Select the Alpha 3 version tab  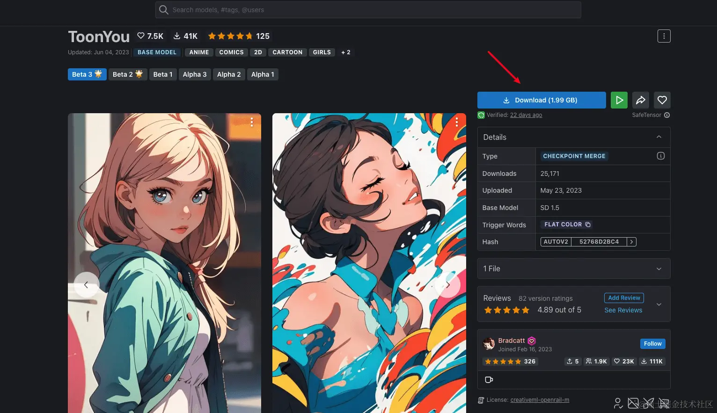pyautogui.click(x=195, y=74)
